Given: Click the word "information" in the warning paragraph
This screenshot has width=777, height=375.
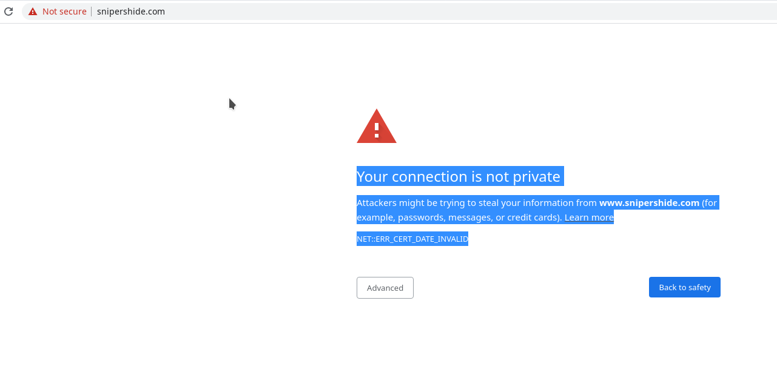Looking at the screenshot, I should click(551, 203).
